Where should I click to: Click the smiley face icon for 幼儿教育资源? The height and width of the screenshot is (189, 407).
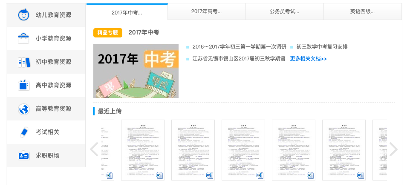click(x=23, y=15)
